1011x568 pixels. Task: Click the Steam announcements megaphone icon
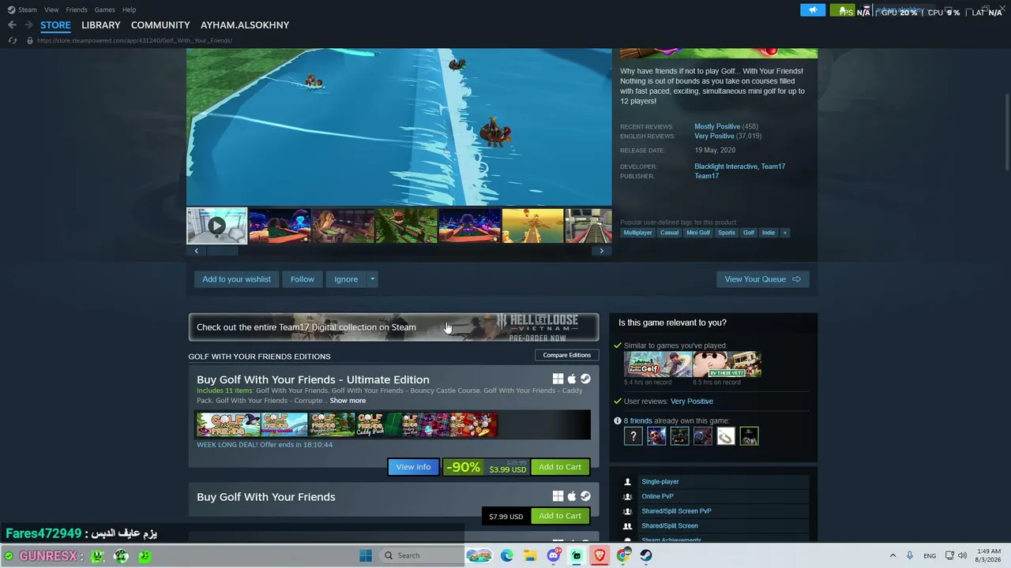point(812,10)
